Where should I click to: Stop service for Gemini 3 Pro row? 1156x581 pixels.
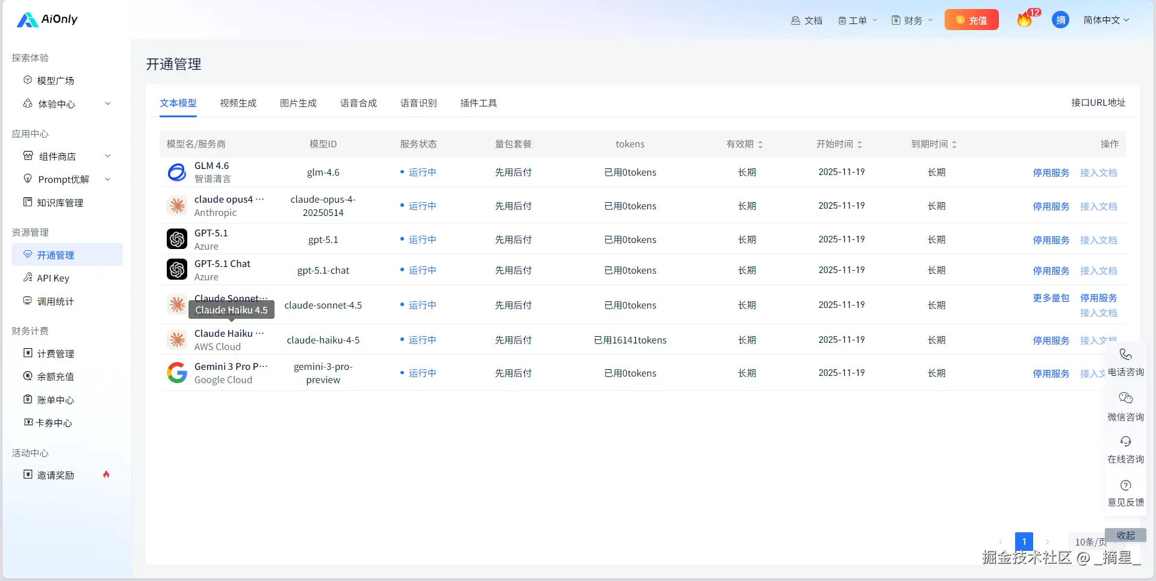(x=1051, y=373)
